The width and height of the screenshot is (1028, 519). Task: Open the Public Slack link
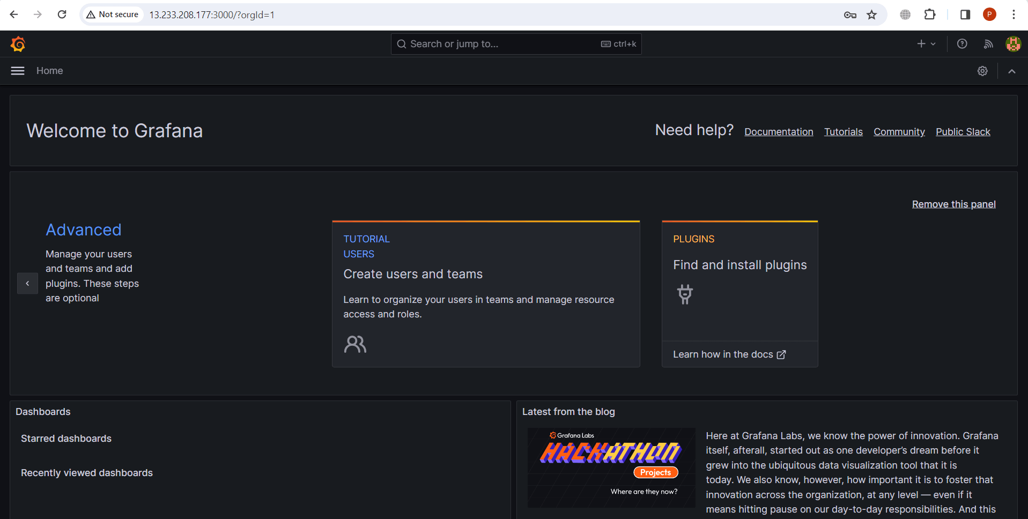pyautogui.click(x=963, y=132)
